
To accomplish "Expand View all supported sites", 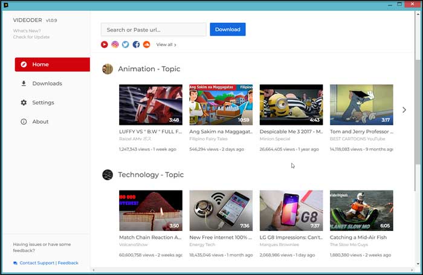I will pyautogui.click(x=166, y=45).
